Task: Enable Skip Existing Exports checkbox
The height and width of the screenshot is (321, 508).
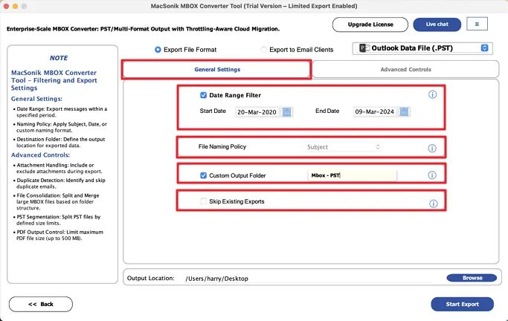Action: pyautogui.click(x=203, y=201)
